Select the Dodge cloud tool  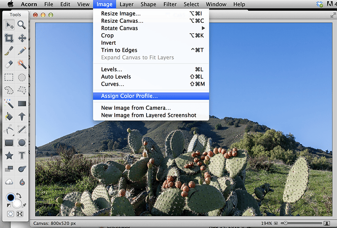(x=9, y=182)
